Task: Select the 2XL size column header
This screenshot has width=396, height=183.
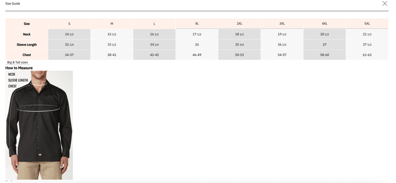Action: 239,24
